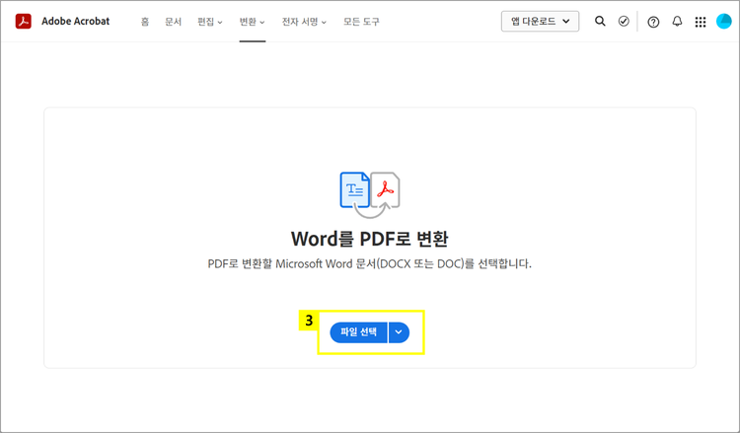Open the checkmark circle tasks icon
The image size is (740, 433).
pos(624,22)
